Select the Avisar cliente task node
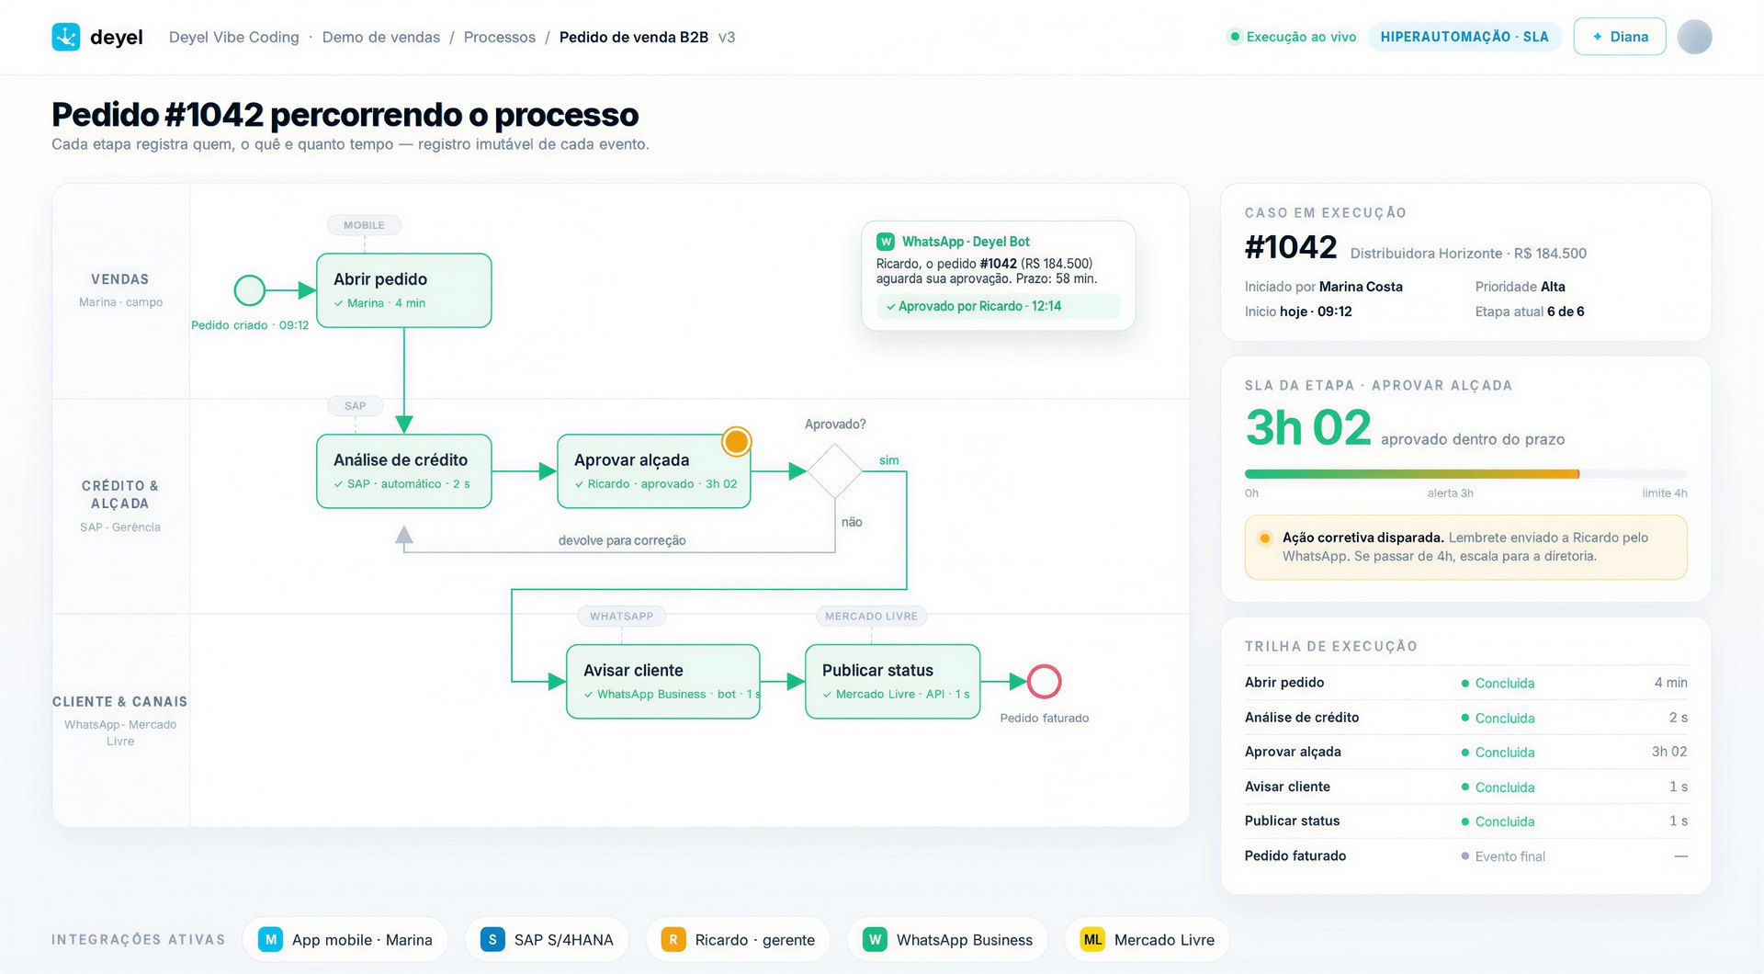Screen dimensions: 1764x974 (663, 682)
